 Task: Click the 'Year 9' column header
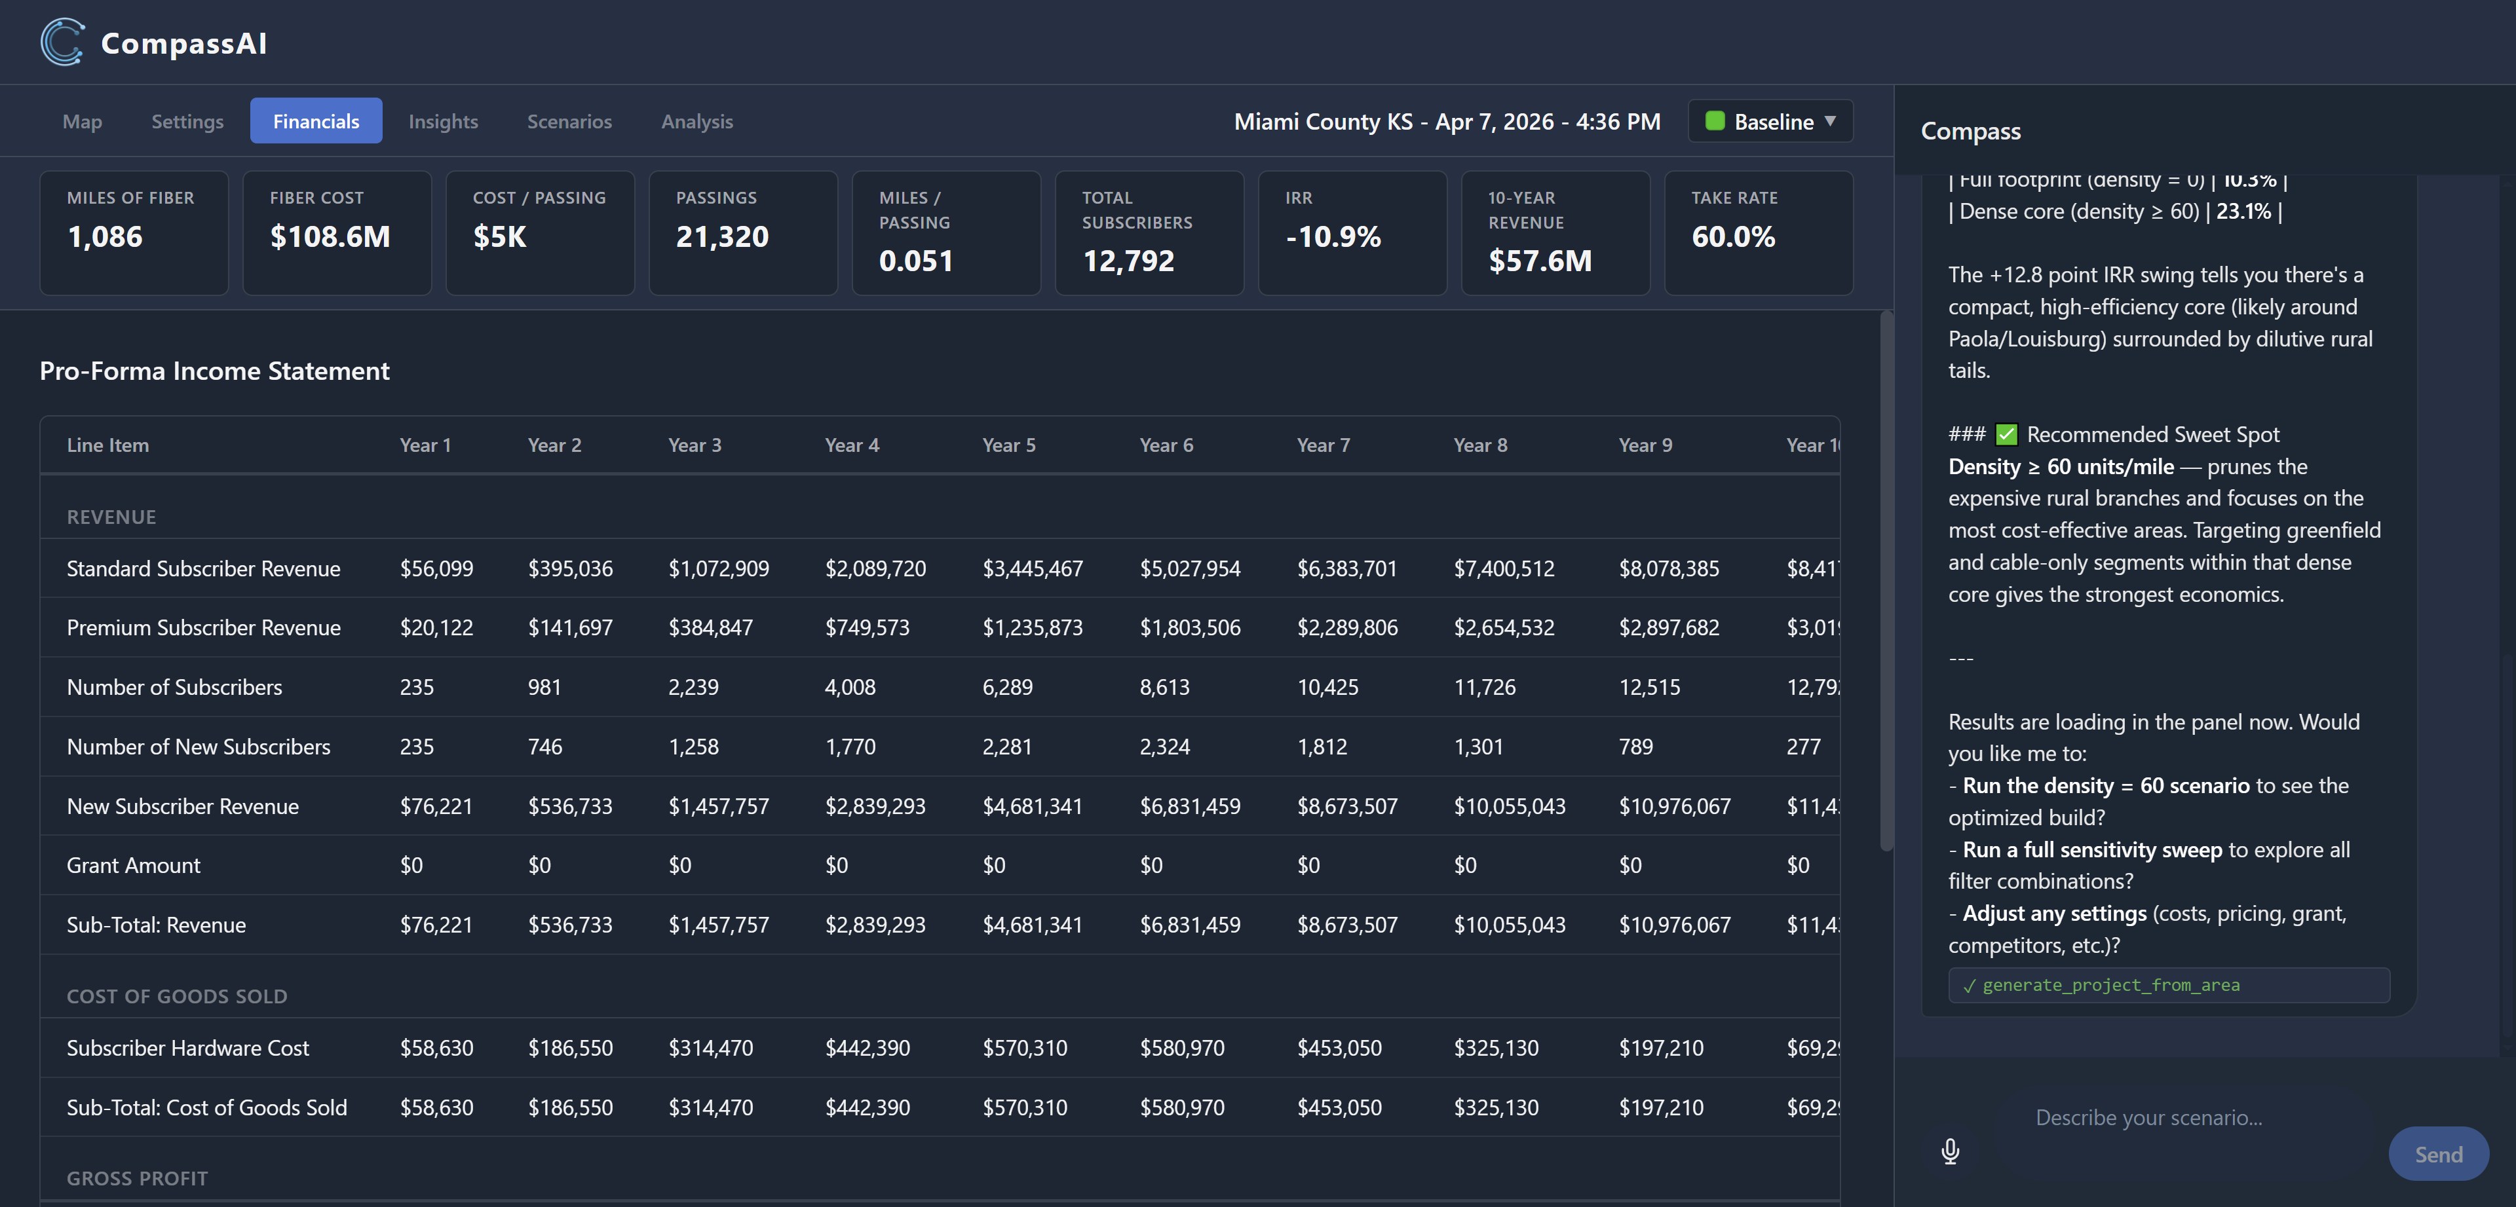coord(1645,445)
